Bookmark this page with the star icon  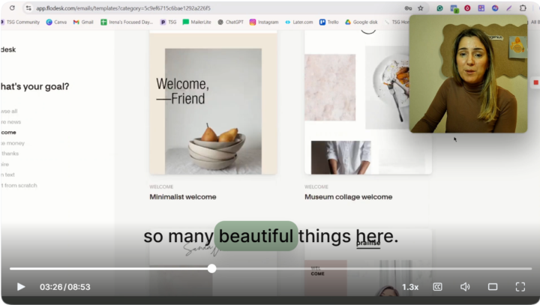pos(421,8)
